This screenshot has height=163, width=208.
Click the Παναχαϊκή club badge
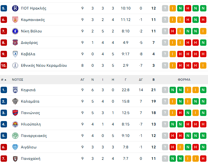coord(15,159)
